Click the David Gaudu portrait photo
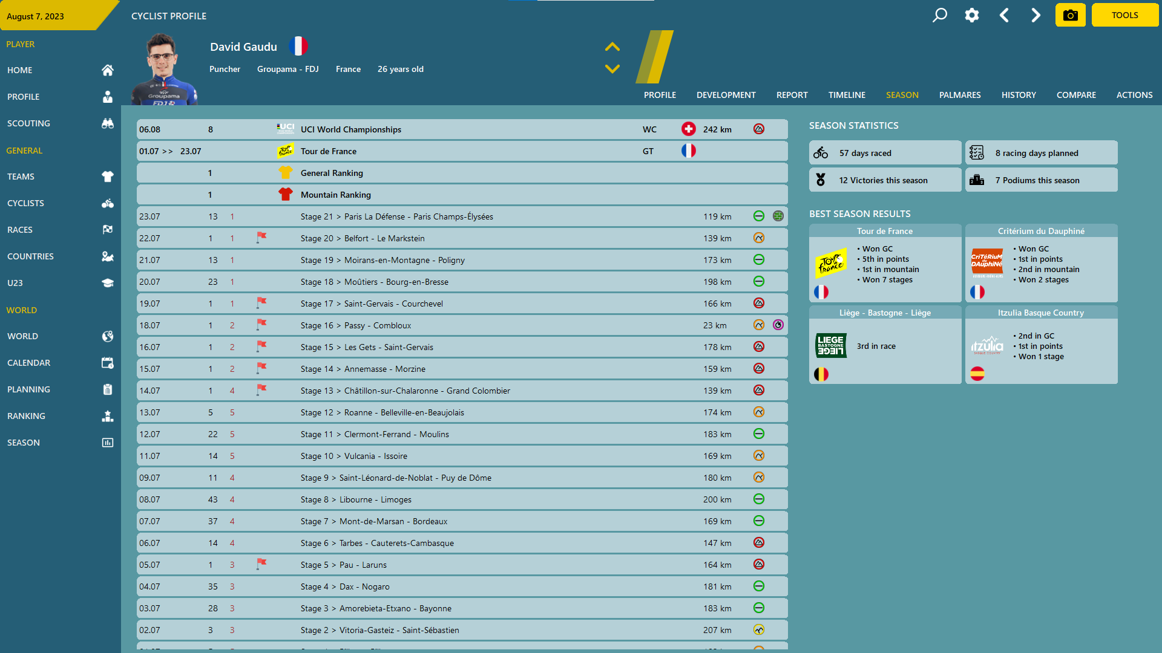This screenshot has height=653, width=1162. click(165, 69)
